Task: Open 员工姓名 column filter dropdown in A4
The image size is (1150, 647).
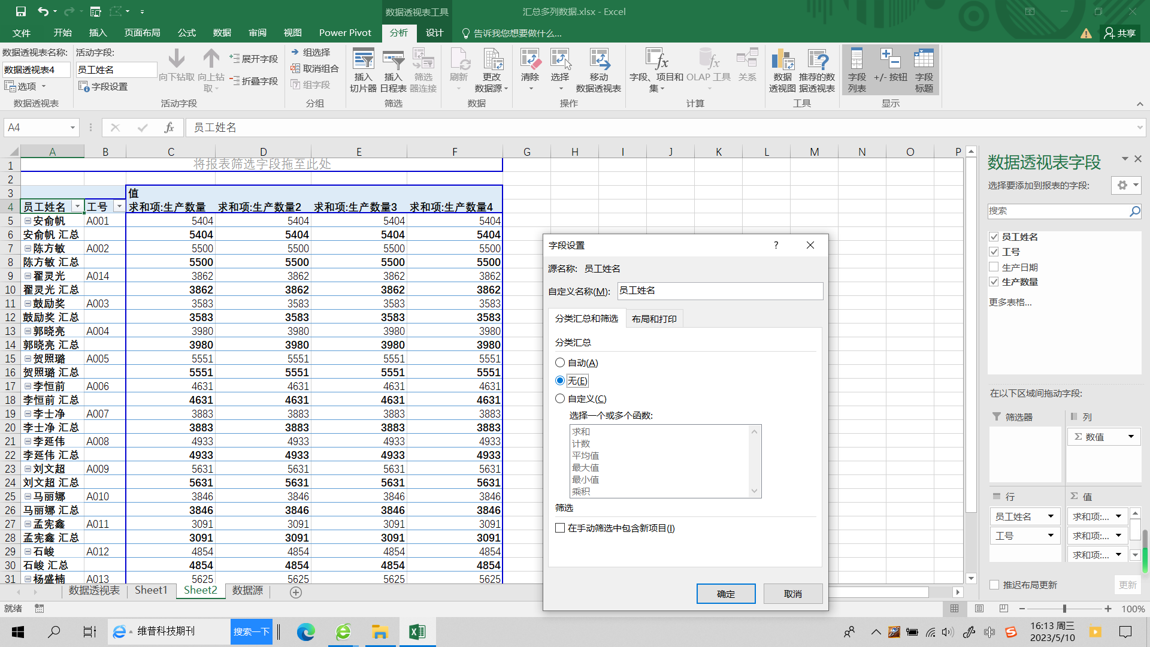Action: click(77, 207)
